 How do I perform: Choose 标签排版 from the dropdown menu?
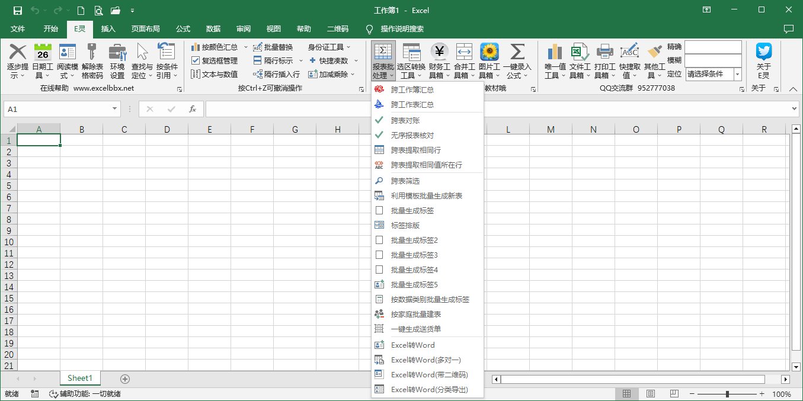427,225
